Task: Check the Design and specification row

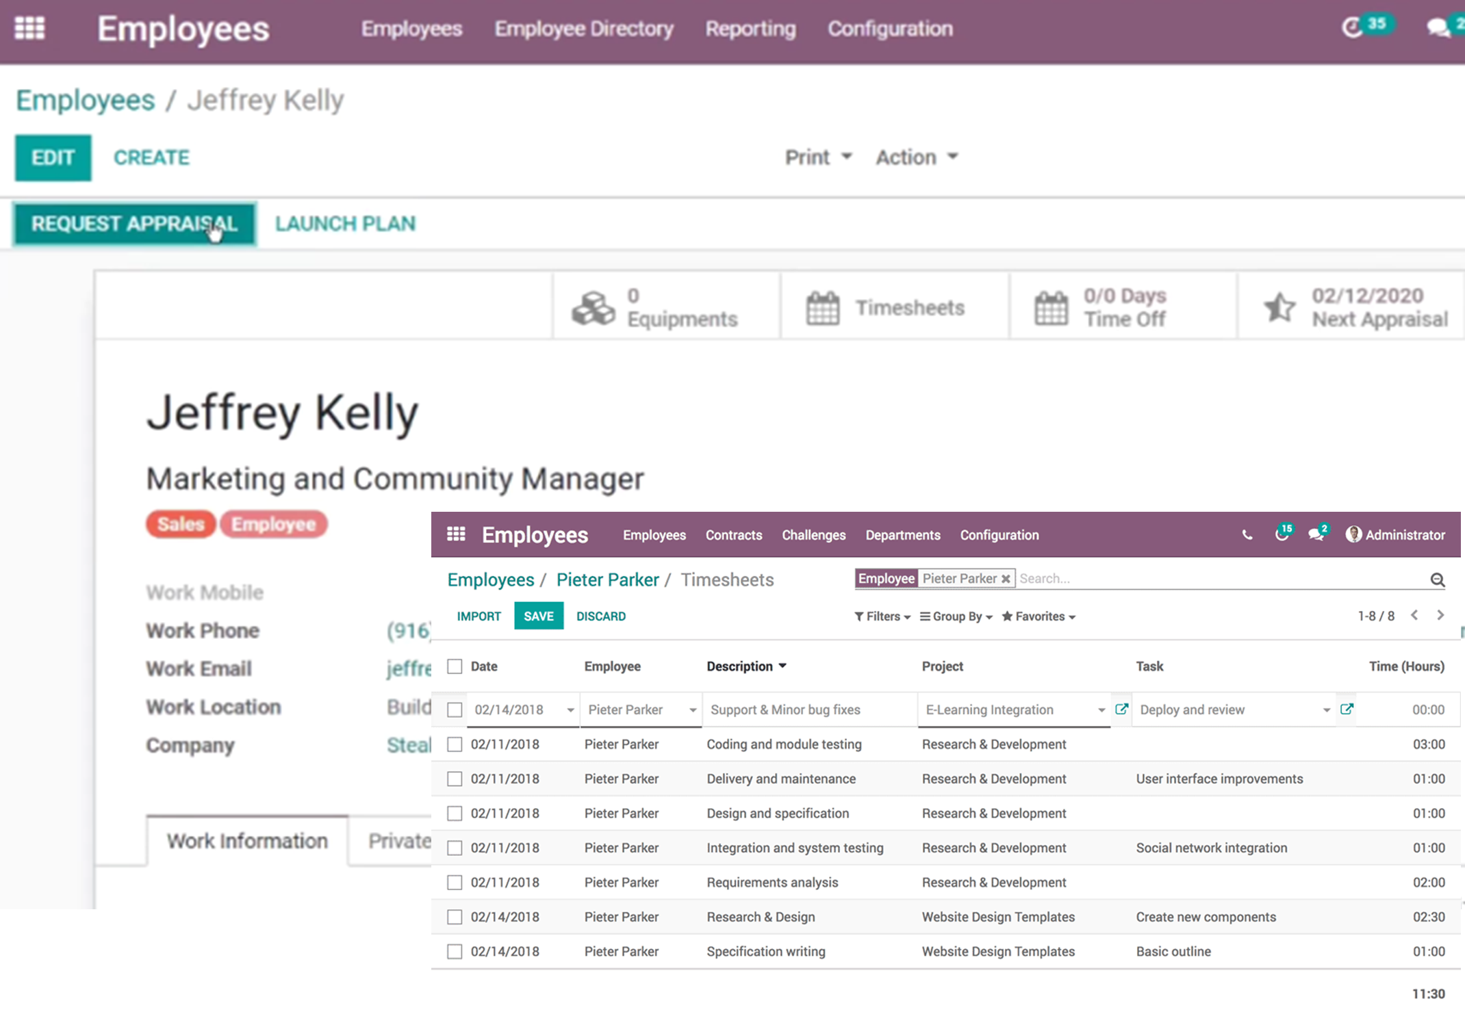Action: click(x=455, y=813)
